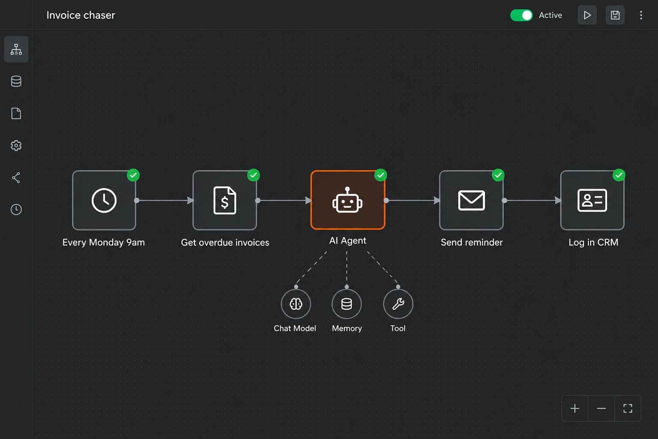The image size is (658, 439).
Task: Open the Tool wrench sub-node
Action: [398, 304]
